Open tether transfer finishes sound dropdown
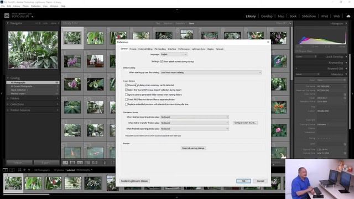This screenshot has height=199, width=354. [194, 123]
